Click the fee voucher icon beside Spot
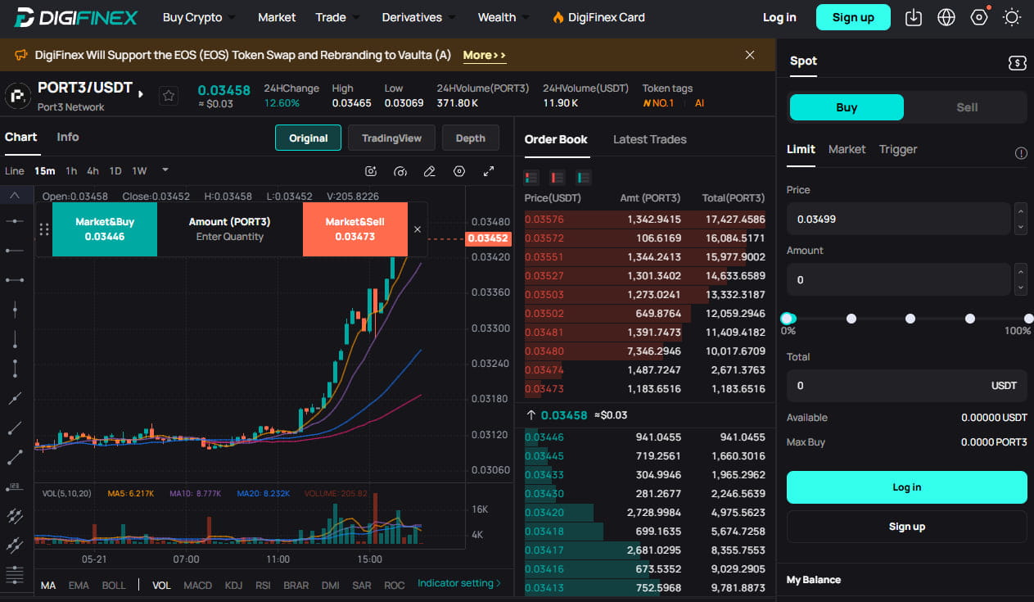This screenshot has height=602, width=1034. point(1017,62)
